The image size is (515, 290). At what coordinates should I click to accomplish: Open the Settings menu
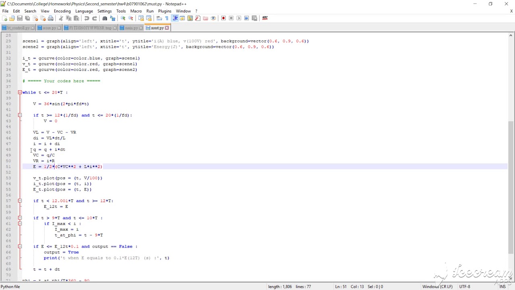[104, 11]
